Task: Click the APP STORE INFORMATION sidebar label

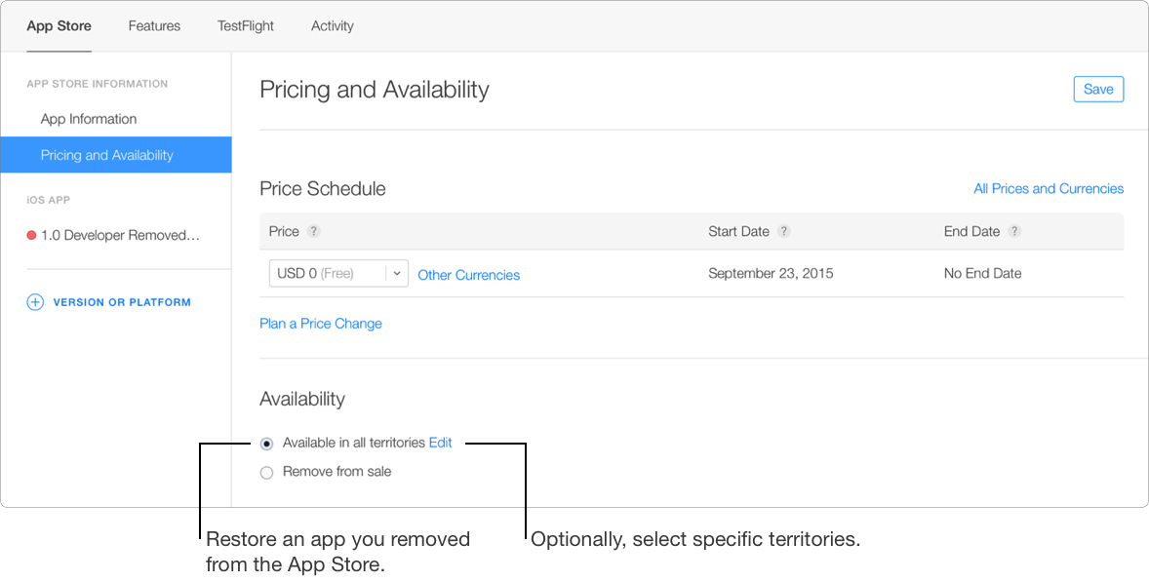Action: [x=98, y=84]
